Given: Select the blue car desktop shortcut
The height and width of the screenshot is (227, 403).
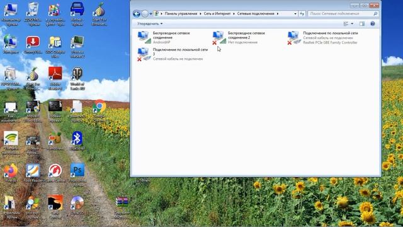Looking at the screenshot, I should [77, 14].
